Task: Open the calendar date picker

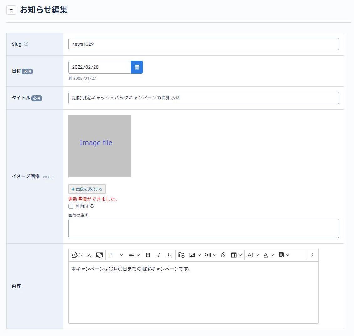Action: coord(137,67)
